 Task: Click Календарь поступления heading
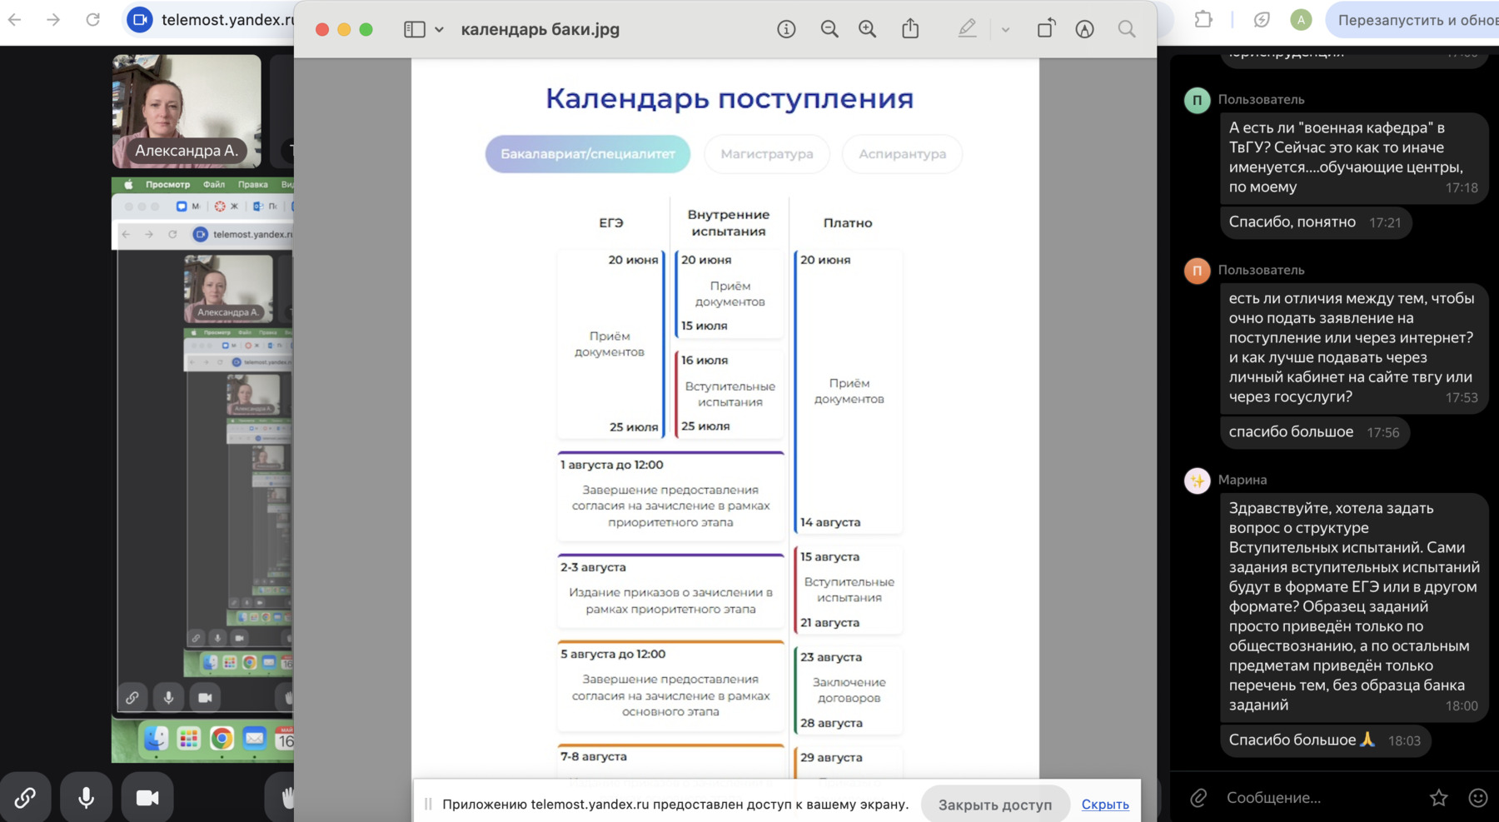tap(730, 98)
